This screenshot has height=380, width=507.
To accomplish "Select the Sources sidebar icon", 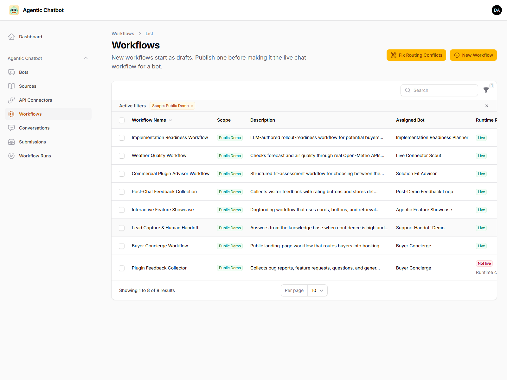I will point(11,86).
